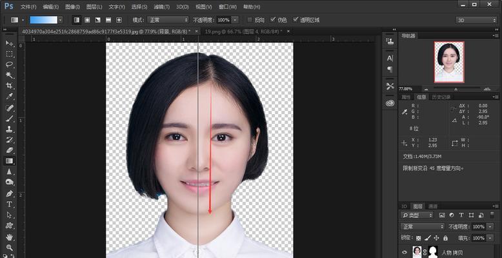Screen dimensions: 502x258
Task: Select the Eraser tool
Action: (x=10, y=150)
